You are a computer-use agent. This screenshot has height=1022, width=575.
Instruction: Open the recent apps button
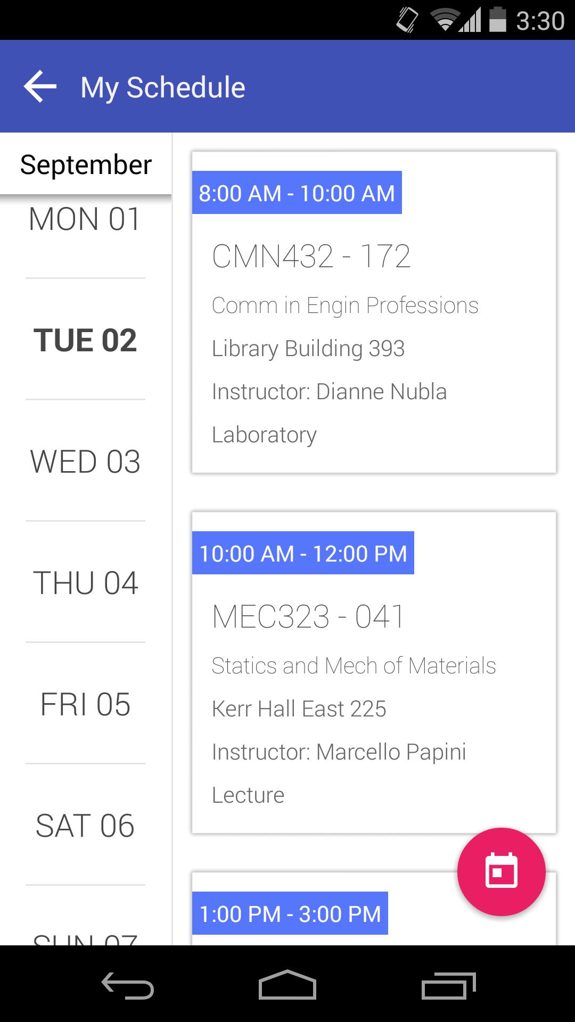(x=448, y=985)
